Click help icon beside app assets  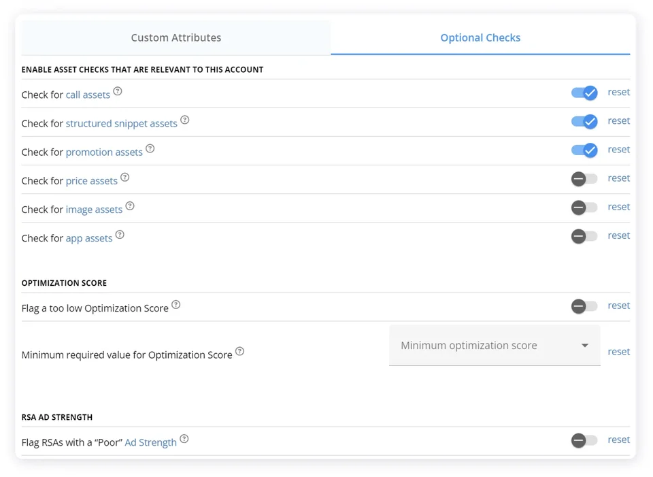120,235
